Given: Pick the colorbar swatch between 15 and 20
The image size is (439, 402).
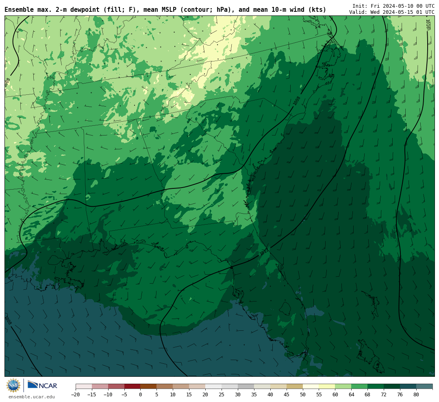Looking at the screenshot, I should [x=197, y=387].
